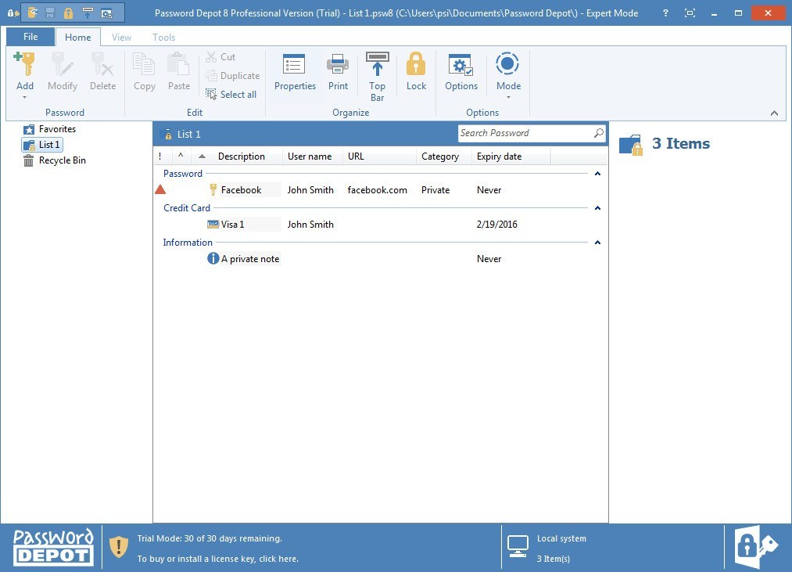Select all entries in the list
This screenshot has width=792, height=572.
pyautogui.click(x=231, y=94)
